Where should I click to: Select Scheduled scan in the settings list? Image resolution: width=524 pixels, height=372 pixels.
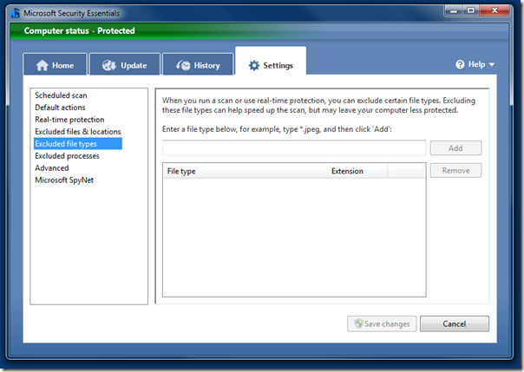[x=61, y=95]
